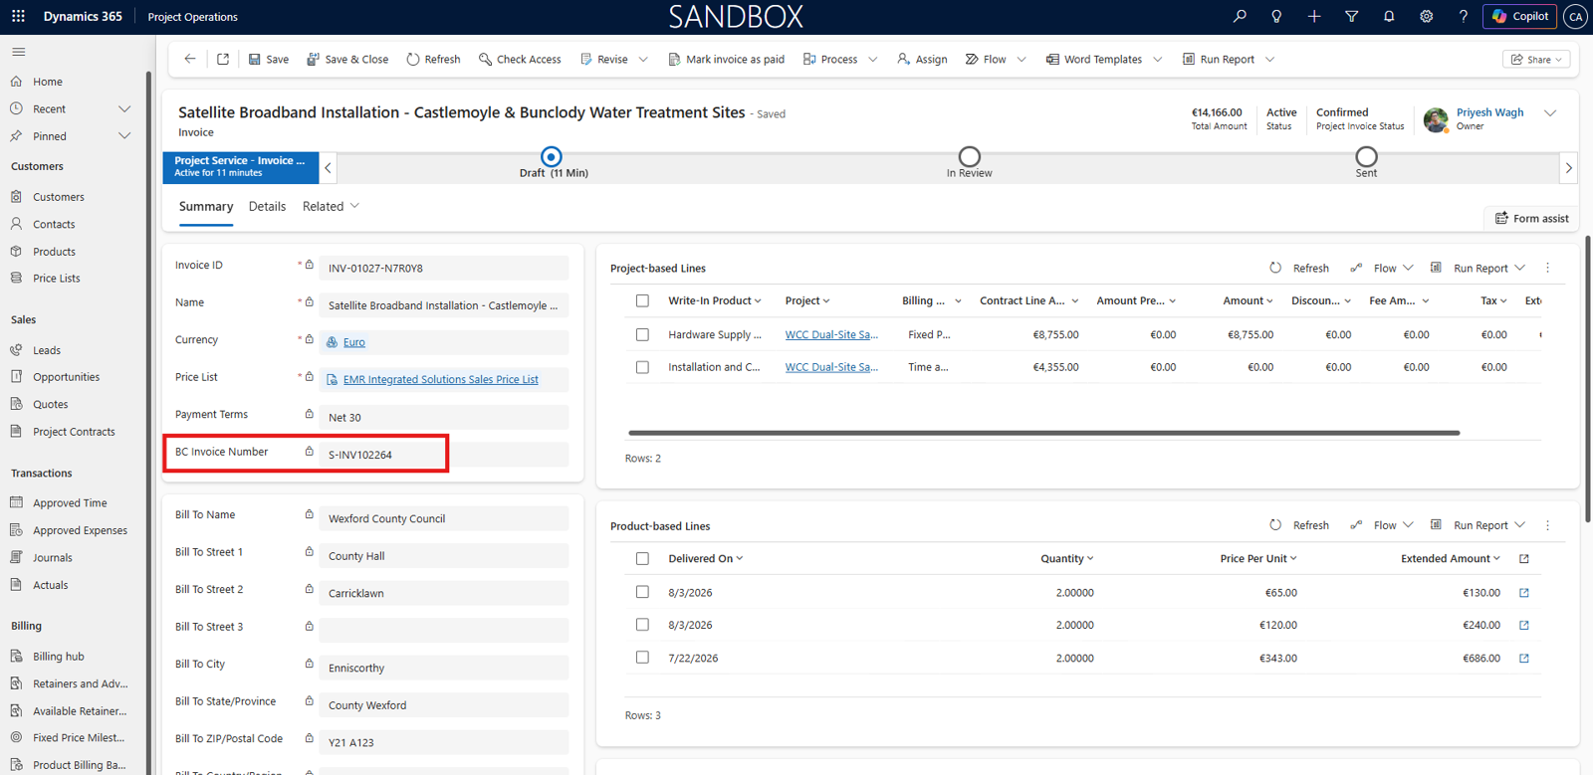
Task: Open owner Priyesh Wagh link
Action: pyautogui.click(x=1489, y=112)
